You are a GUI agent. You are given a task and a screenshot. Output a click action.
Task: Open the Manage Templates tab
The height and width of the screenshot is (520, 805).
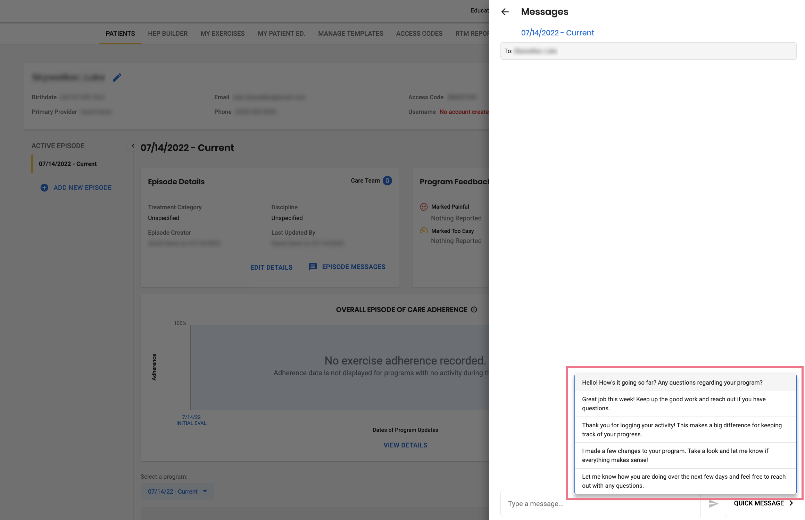pyautogui.click(x=350, y=33)
